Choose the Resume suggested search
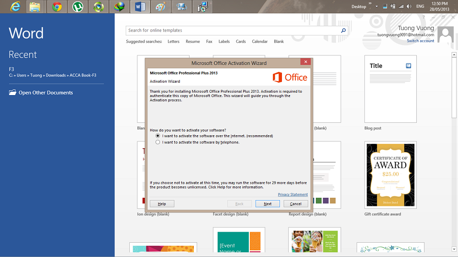 (x=193, y=42)
